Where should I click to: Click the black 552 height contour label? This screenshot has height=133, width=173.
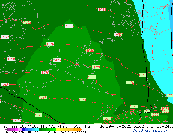pyautogui.click(x=147, y=112)
